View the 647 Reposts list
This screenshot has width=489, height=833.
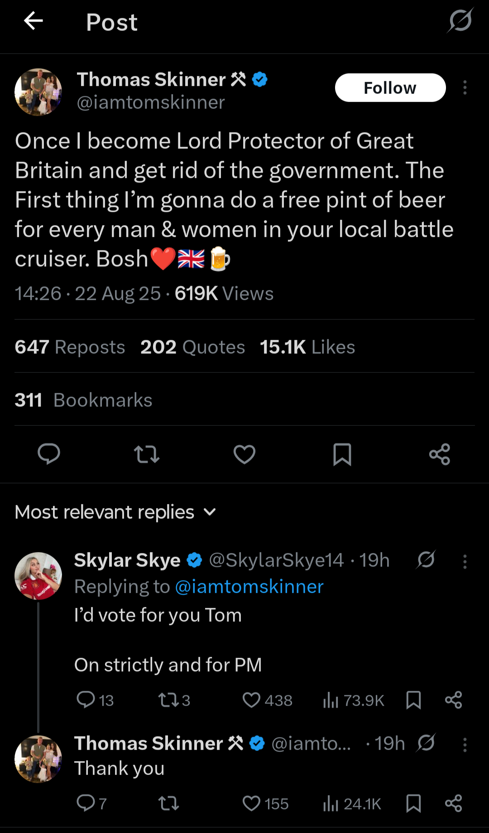pyautogui.click(x=70, y=347)
